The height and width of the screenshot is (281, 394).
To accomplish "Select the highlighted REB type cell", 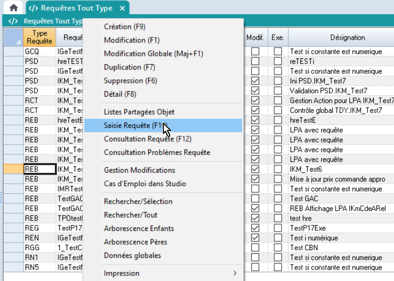I will tap(38, 169).
